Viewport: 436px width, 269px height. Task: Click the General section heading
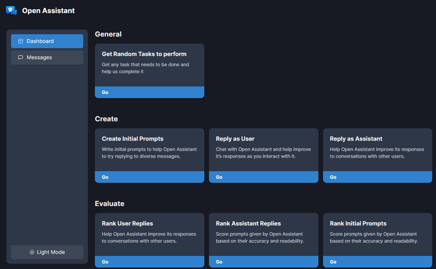(108, 34)
